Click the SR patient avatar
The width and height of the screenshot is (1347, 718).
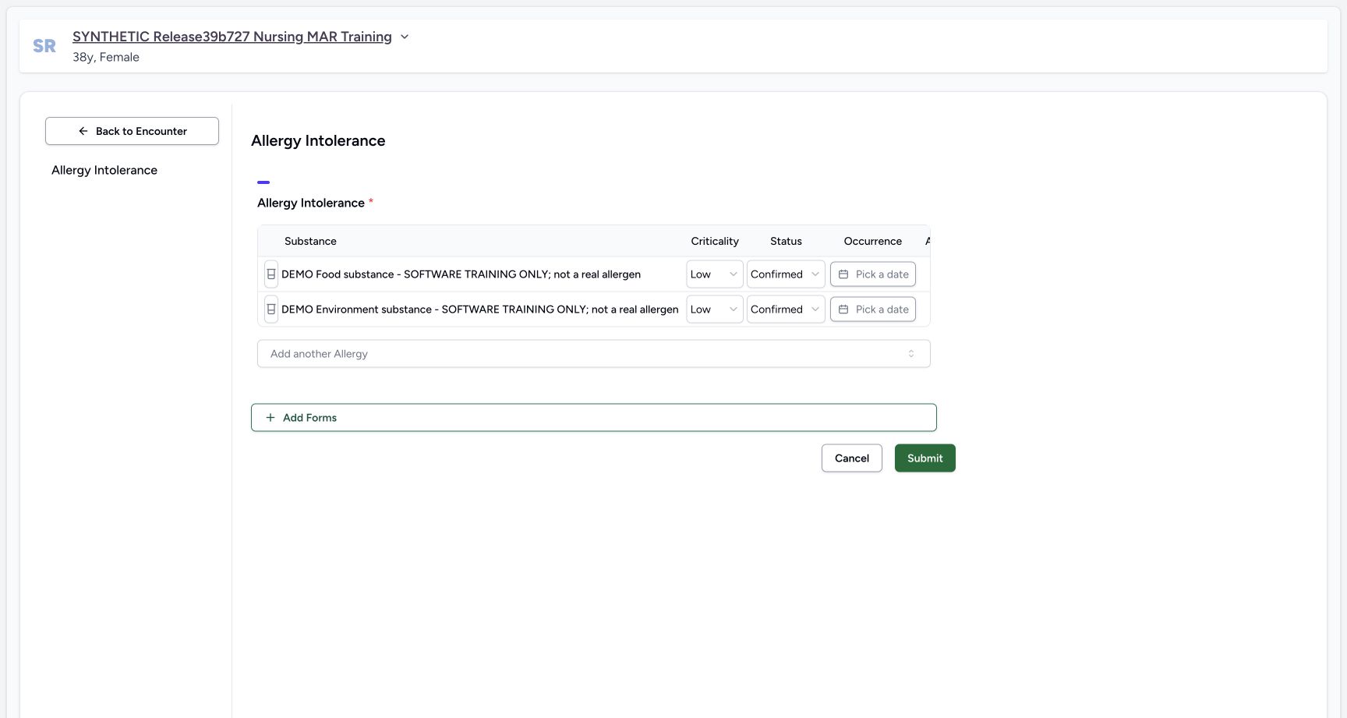click(44, 46)
